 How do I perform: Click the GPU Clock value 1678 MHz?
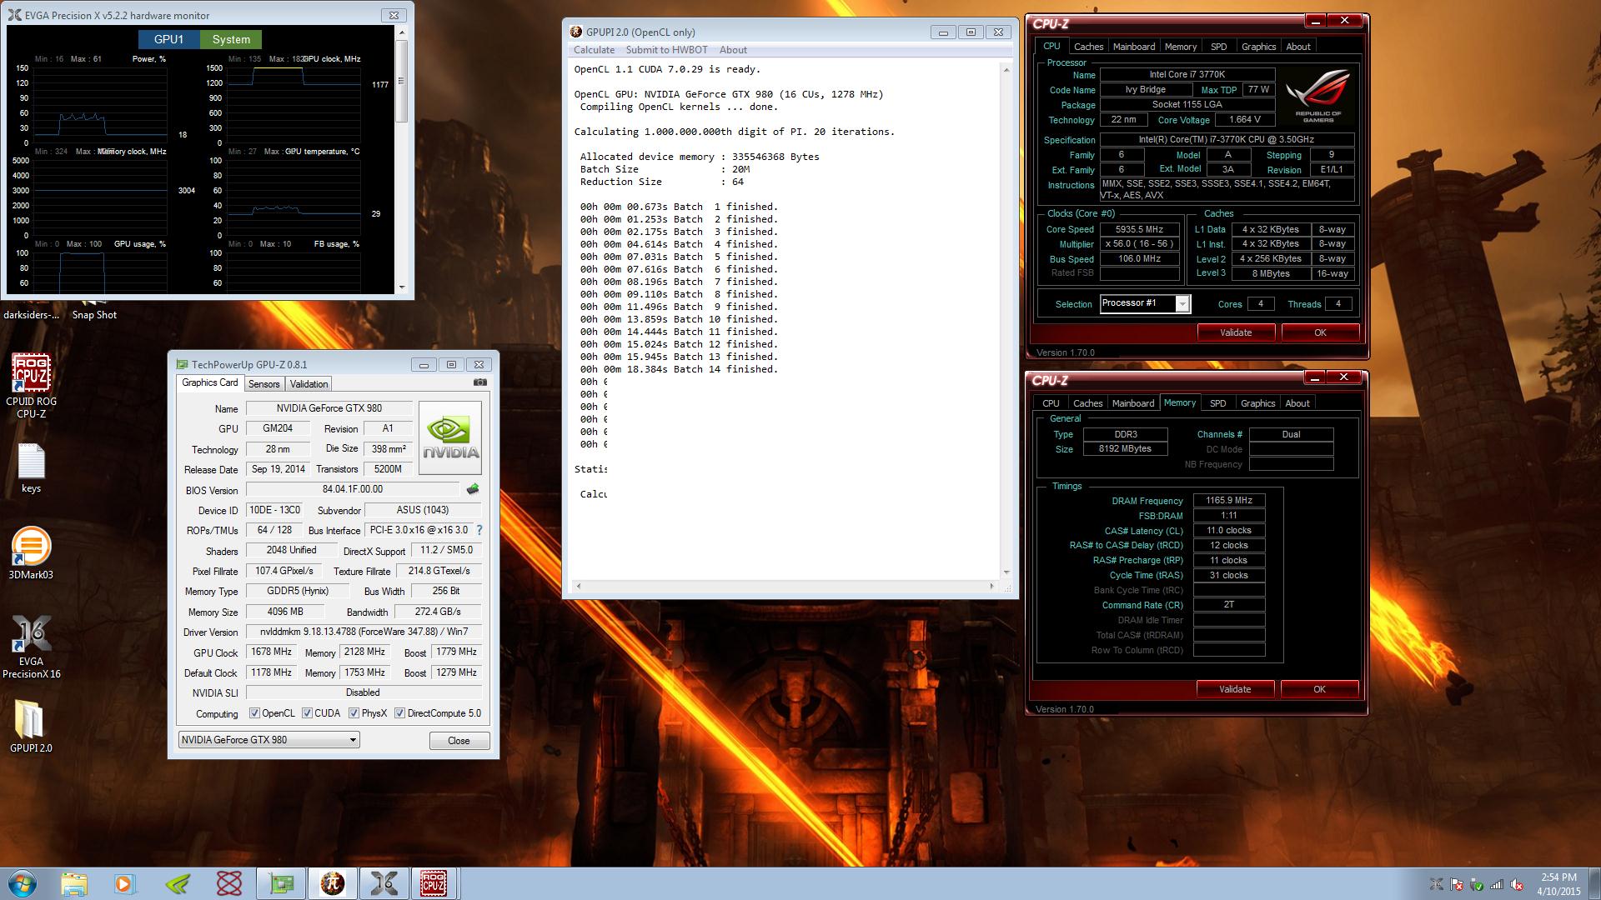272,652
